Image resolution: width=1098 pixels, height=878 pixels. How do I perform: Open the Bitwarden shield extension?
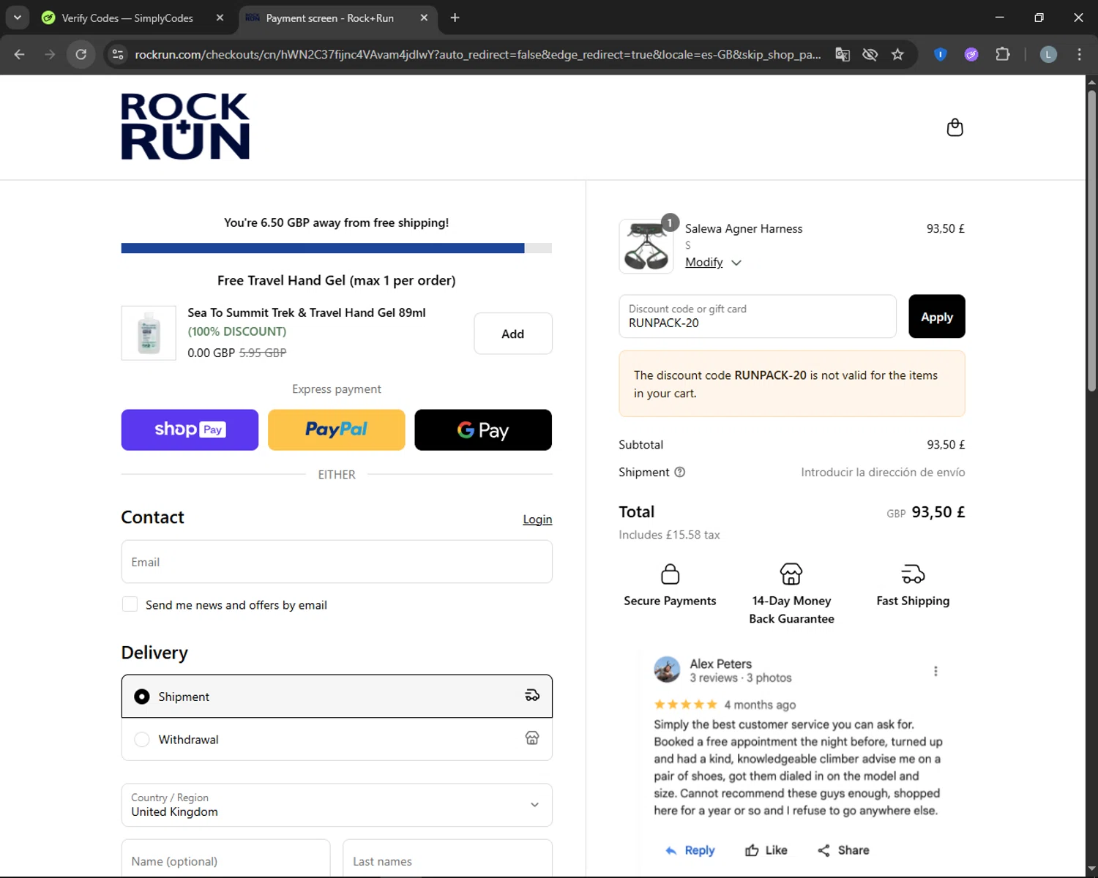[x=941, y=54]
